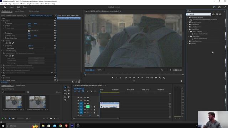
Task: Click YUV effects filter icon in Effects
Action: (x=220, y=14)
